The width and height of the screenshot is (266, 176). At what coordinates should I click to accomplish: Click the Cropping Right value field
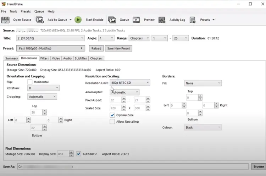point(53,120)
